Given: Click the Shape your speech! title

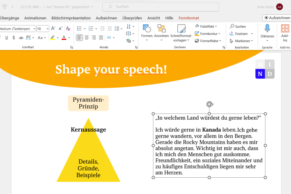Looking at the screenshot, I should tap(111, 69).
